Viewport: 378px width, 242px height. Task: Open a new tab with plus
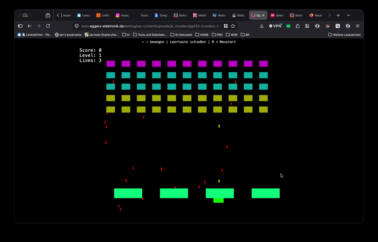pos(338,16)
